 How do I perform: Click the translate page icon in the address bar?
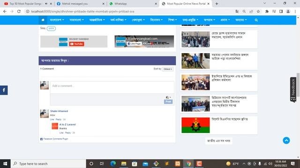(x=237, y=11)
